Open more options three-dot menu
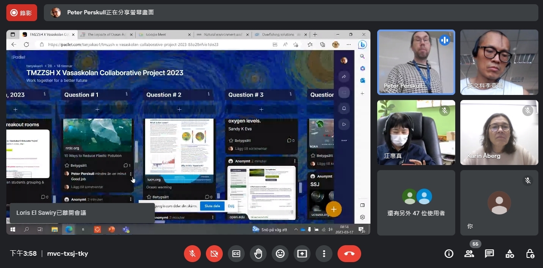543x268 pixels. coord(324,254)
